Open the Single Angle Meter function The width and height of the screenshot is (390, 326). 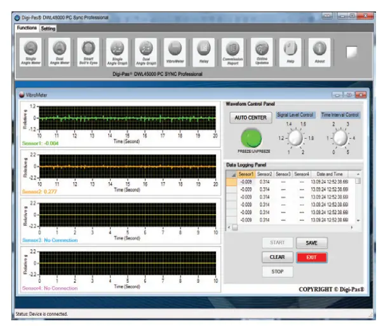pos(30,48)
